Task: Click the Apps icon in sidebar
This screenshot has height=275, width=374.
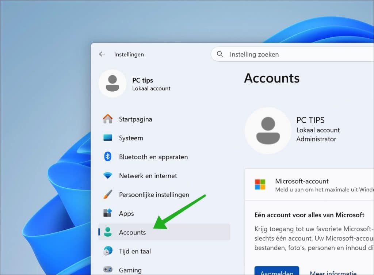Action: point(108,213)
